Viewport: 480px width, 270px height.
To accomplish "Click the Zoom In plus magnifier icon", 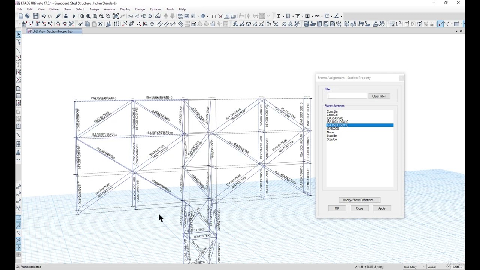I will tap(101, 16).
